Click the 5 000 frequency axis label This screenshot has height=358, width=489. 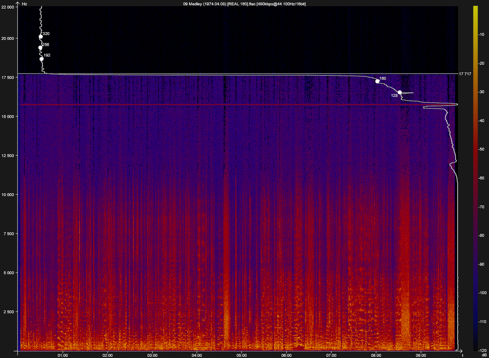(x=9, y=273)
